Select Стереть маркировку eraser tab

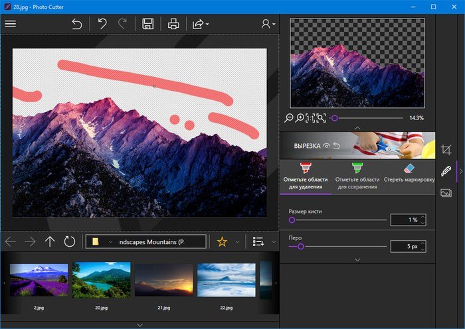click(409, 177)
